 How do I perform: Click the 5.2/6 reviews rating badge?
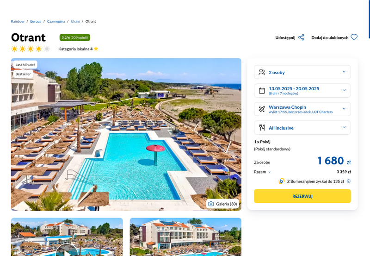75,37
